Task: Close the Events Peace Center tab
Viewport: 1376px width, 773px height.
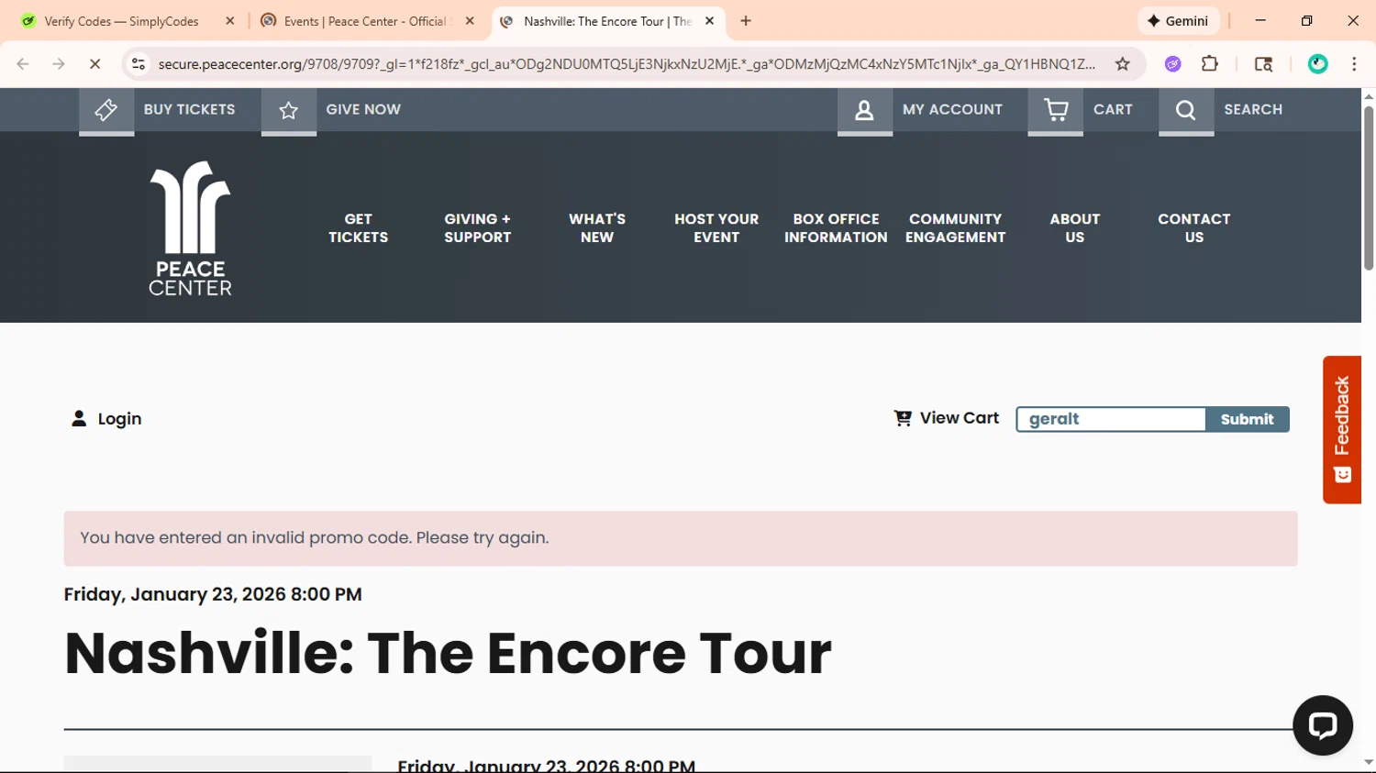Action: (x=470, y=21)
